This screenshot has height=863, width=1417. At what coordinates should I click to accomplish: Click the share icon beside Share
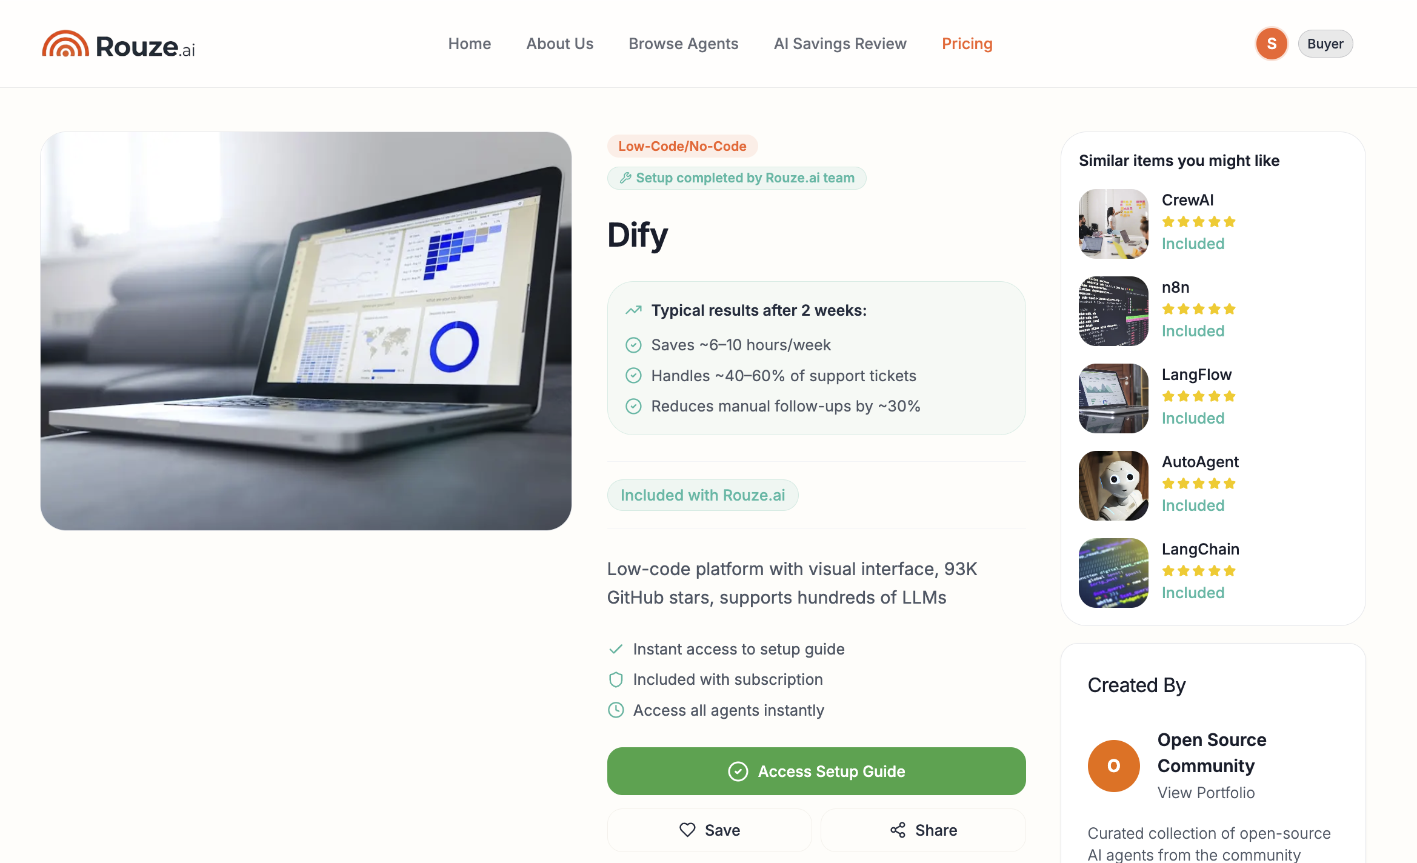898,830
